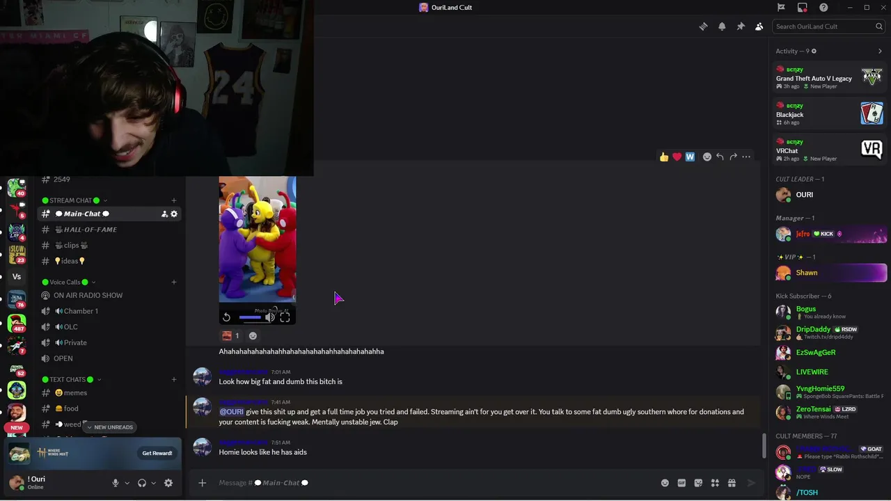Open the ideas channel
The width and height of the screenshot is (891, 501).
109,261
